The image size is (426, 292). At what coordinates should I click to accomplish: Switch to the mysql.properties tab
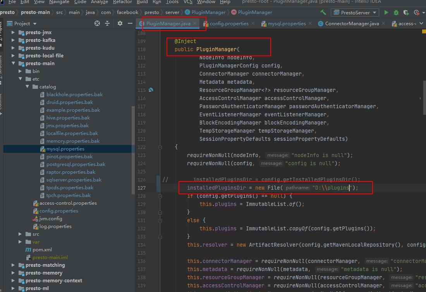point(287,24)
